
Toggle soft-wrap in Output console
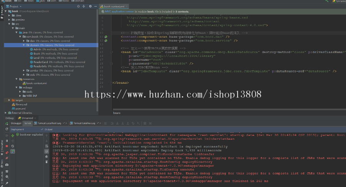coord(47,146)
